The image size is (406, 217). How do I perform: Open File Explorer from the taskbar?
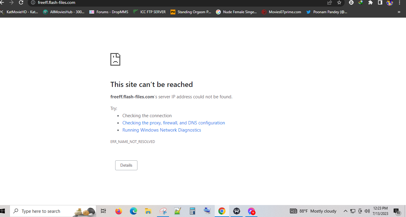pos(148,211)
